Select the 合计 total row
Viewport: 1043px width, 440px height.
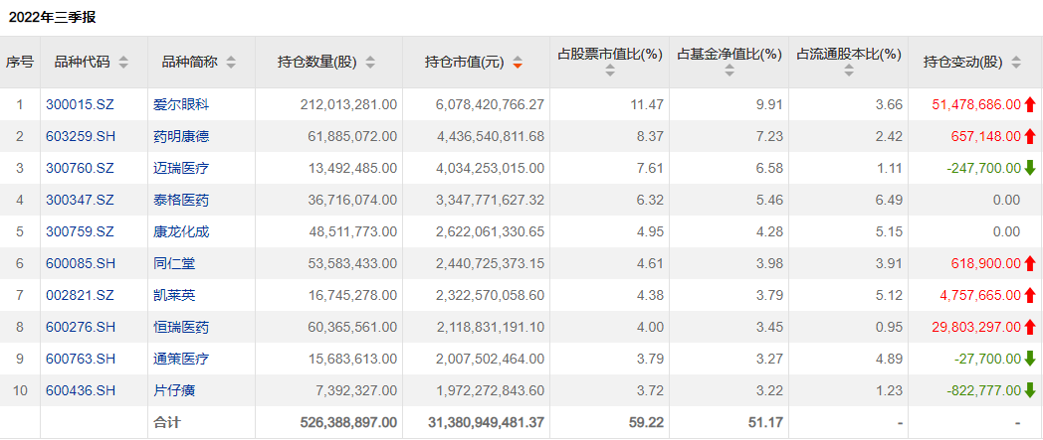coord(167,422)
